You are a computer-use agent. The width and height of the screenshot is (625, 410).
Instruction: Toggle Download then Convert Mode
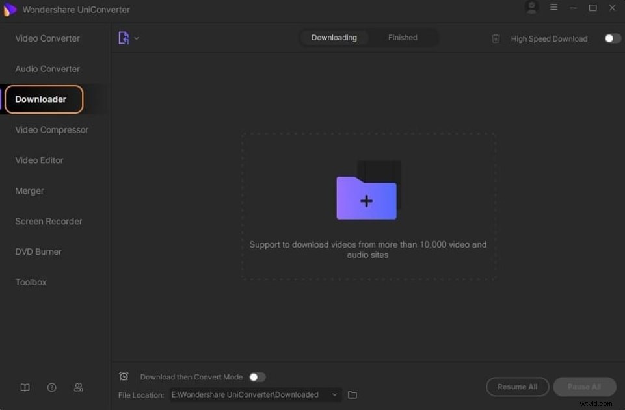[256, 377]
